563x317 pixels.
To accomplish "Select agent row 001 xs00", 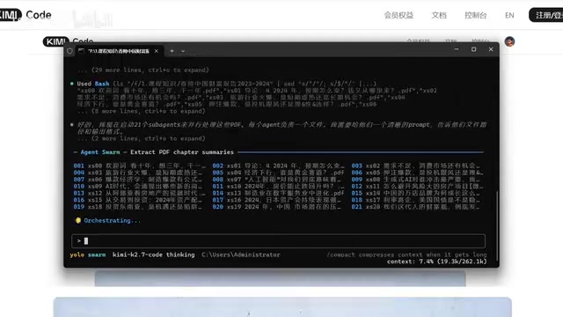I will click(140, 166).
